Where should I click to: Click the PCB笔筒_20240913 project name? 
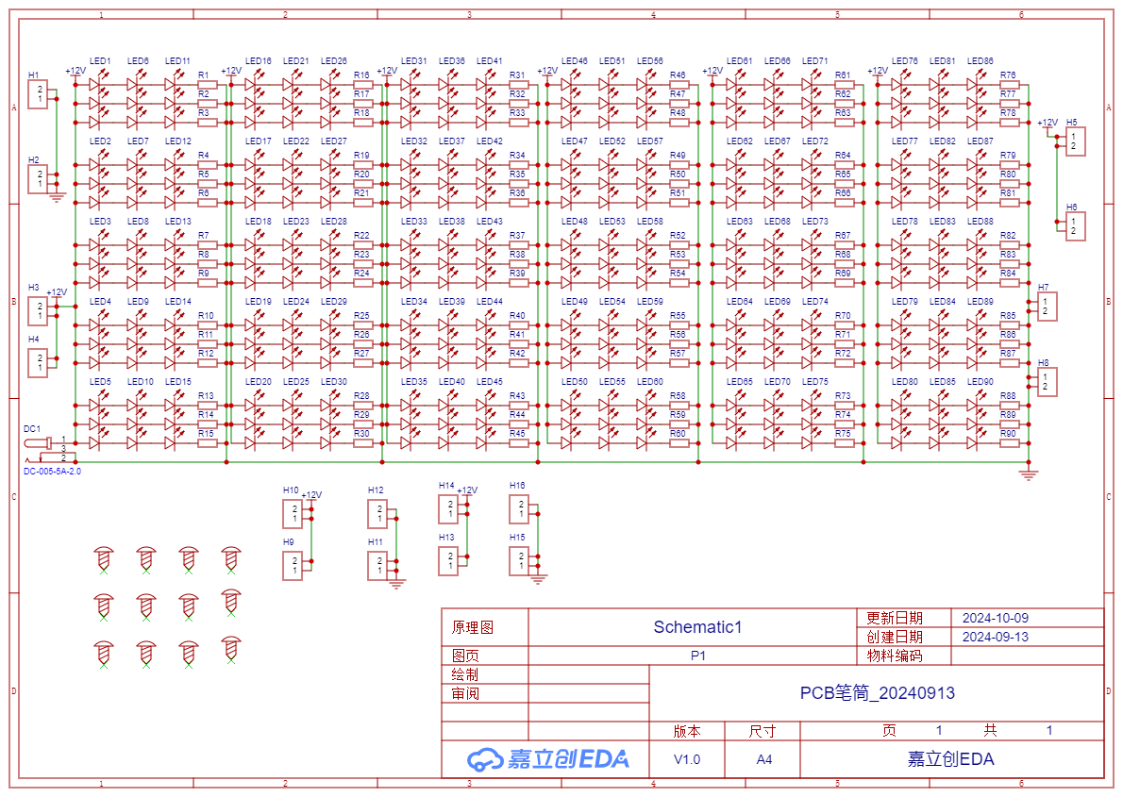tap(877, 693)
